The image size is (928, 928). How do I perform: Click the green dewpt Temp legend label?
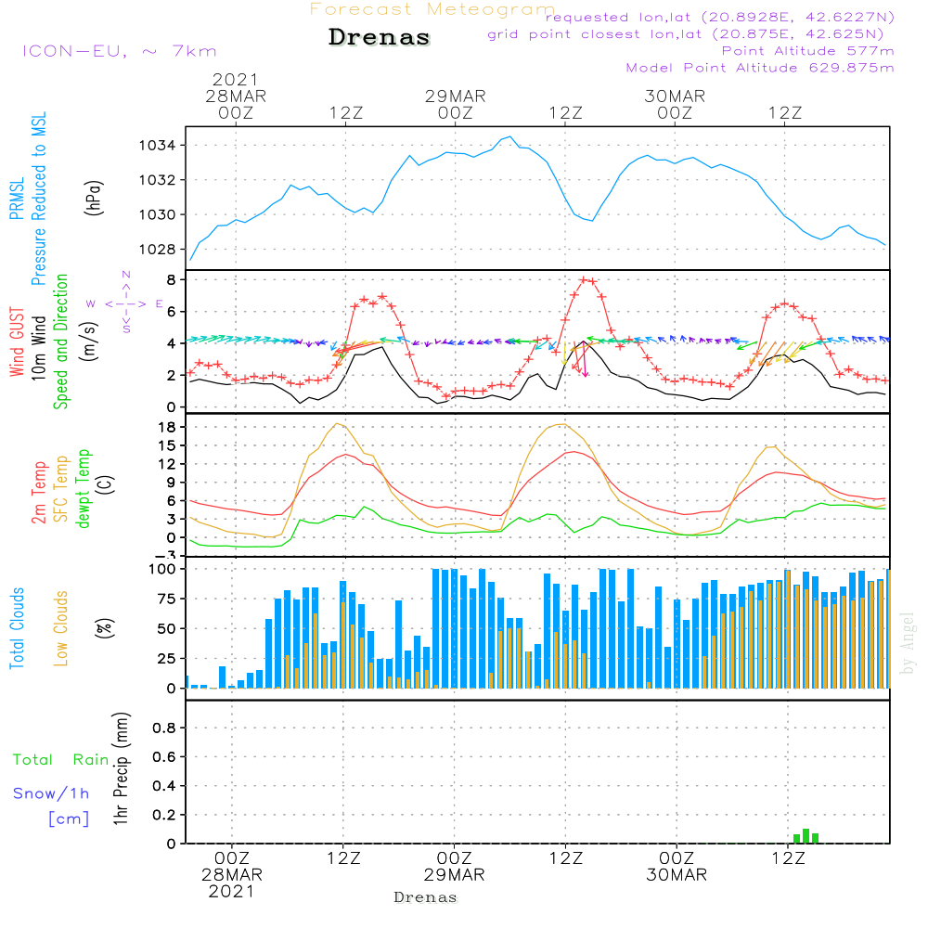click(84, 488)
